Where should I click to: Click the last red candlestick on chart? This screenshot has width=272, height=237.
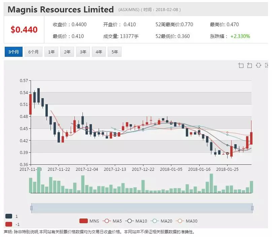(x=251, y=138)
